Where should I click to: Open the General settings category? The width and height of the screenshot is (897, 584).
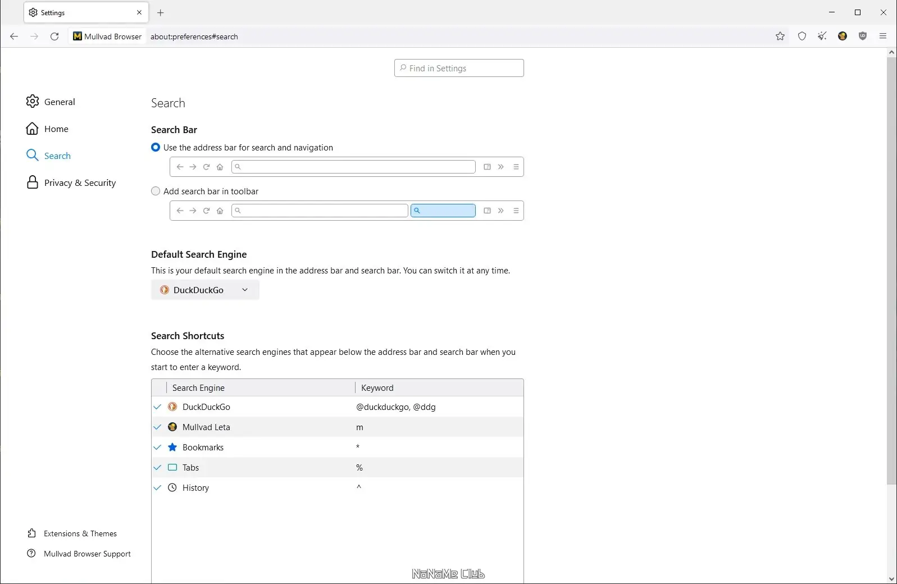pyautogui.click(x=59, y=102)
